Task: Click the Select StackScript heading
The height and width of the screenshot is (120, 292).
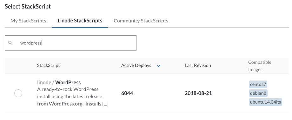Action: 28,7
